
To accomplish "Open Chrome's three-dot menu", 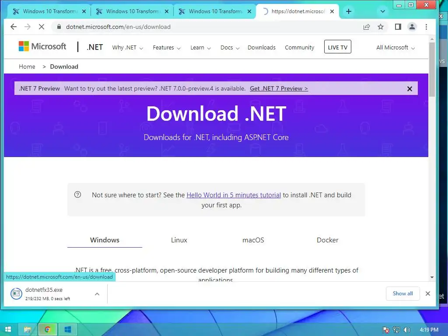I will (426, 27).
